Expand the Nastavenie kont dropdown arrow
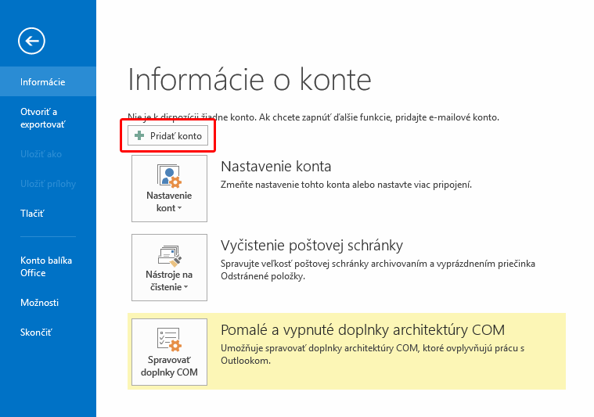Screen dimensions: 594x417 pyautogui.click(x=179, y=209)
